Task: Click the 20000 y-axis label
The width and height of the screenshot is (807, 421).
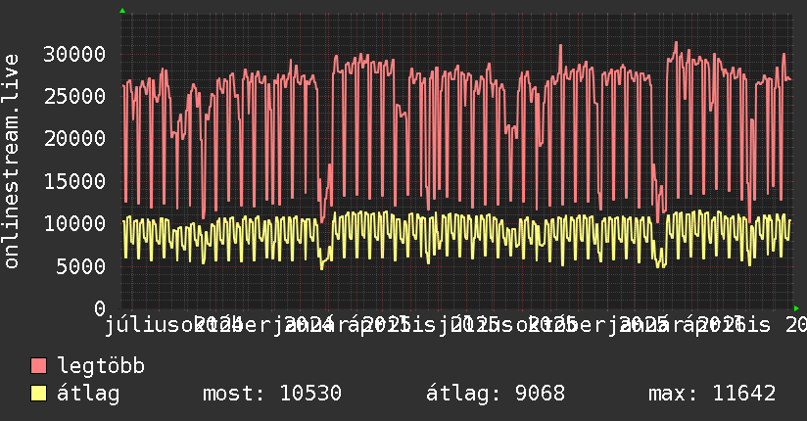Action: [74, 138]
